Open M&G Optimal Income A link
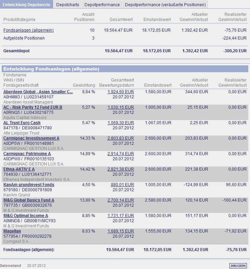The height and width of the screenshot is (269, 250). click(26, 215)
